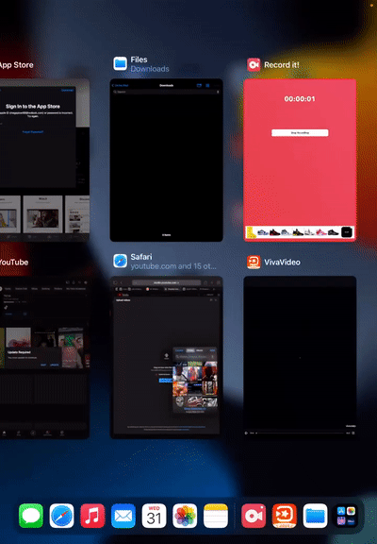The height and width of the screenshot is (544, 377).
Task: Open the Music app in dock
Action: coord(92,516)
